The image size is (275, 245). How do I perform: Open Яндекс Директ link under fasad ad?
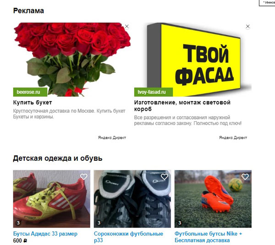(x=233, y=138)
